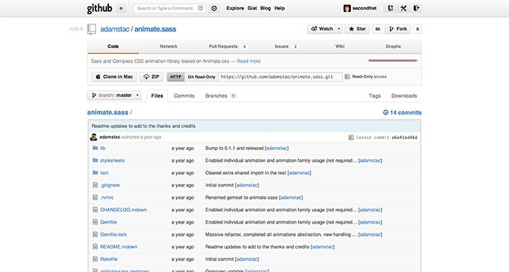Viewport: 509px width, 272px height.
Task: Open the Tags link
Action: pyautogui.click(x=374, y=96)
